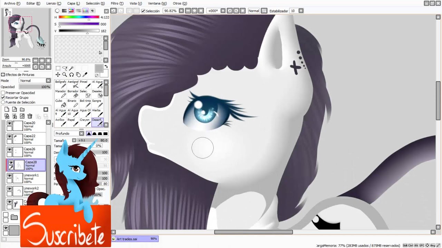Viewport: 442px width, 248px height.
Task: Uncheck the Recortar Grupo option
Action: click(3, 98)
